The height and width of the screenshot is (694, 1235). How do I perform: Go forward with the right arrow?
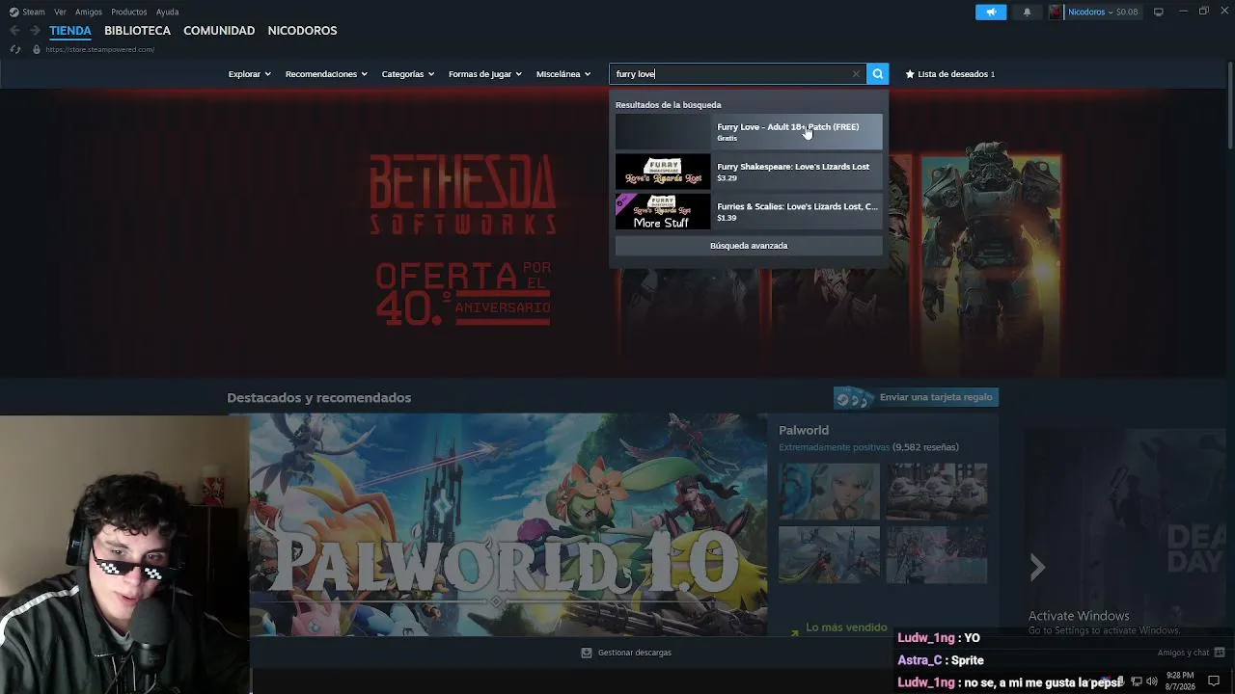[35, 31]
